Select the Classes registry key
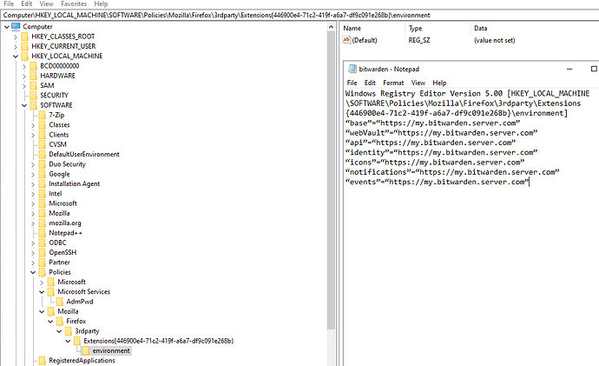The height and width of the screenshot is (366, 599). (x=59, y=125)
